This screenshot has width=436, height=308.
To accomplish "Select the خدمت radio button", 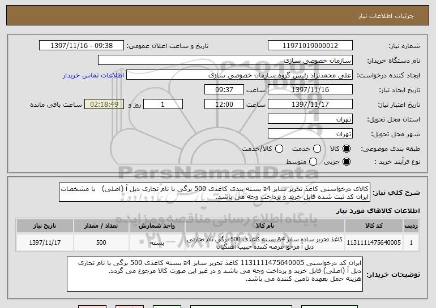I will tap(317, 149).
